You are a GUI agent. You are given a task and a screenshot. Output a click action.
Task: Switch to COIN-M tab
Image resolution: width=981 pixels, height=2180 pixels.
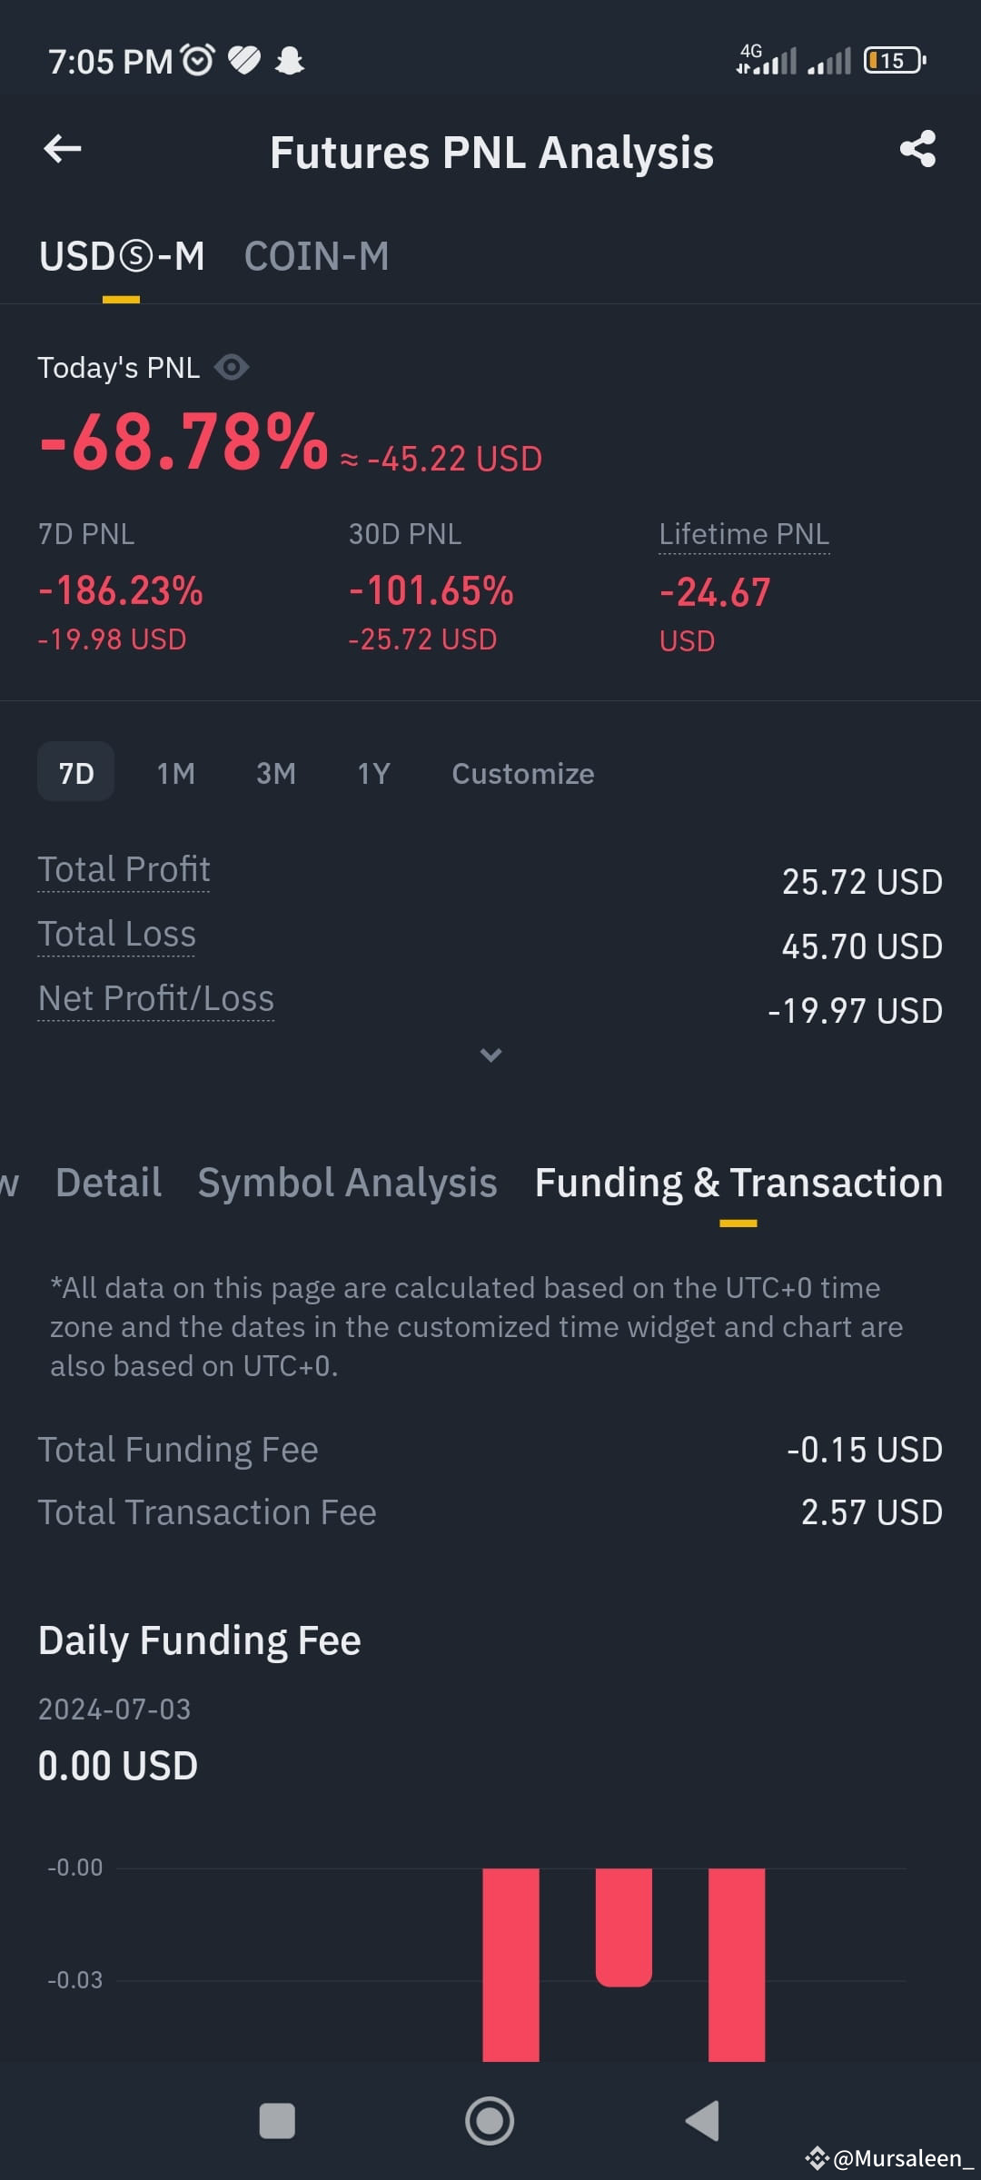point(316,256)
